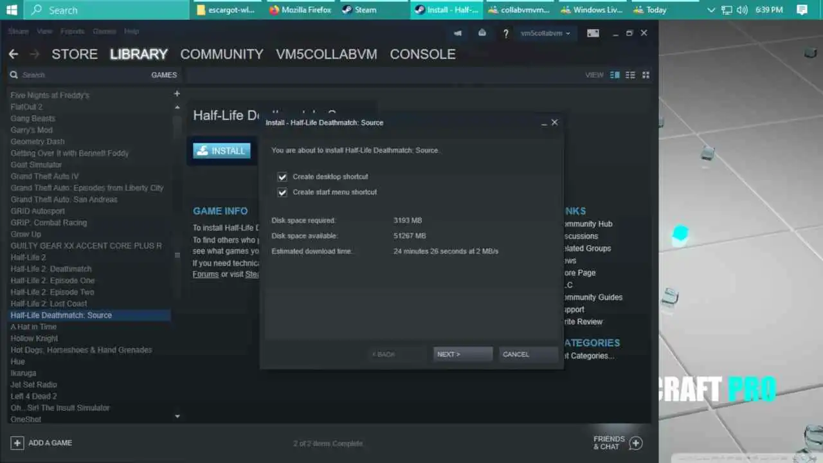Click the taskbar volume speaker icon
823x463 pixels.
click(x=743, y=10)
